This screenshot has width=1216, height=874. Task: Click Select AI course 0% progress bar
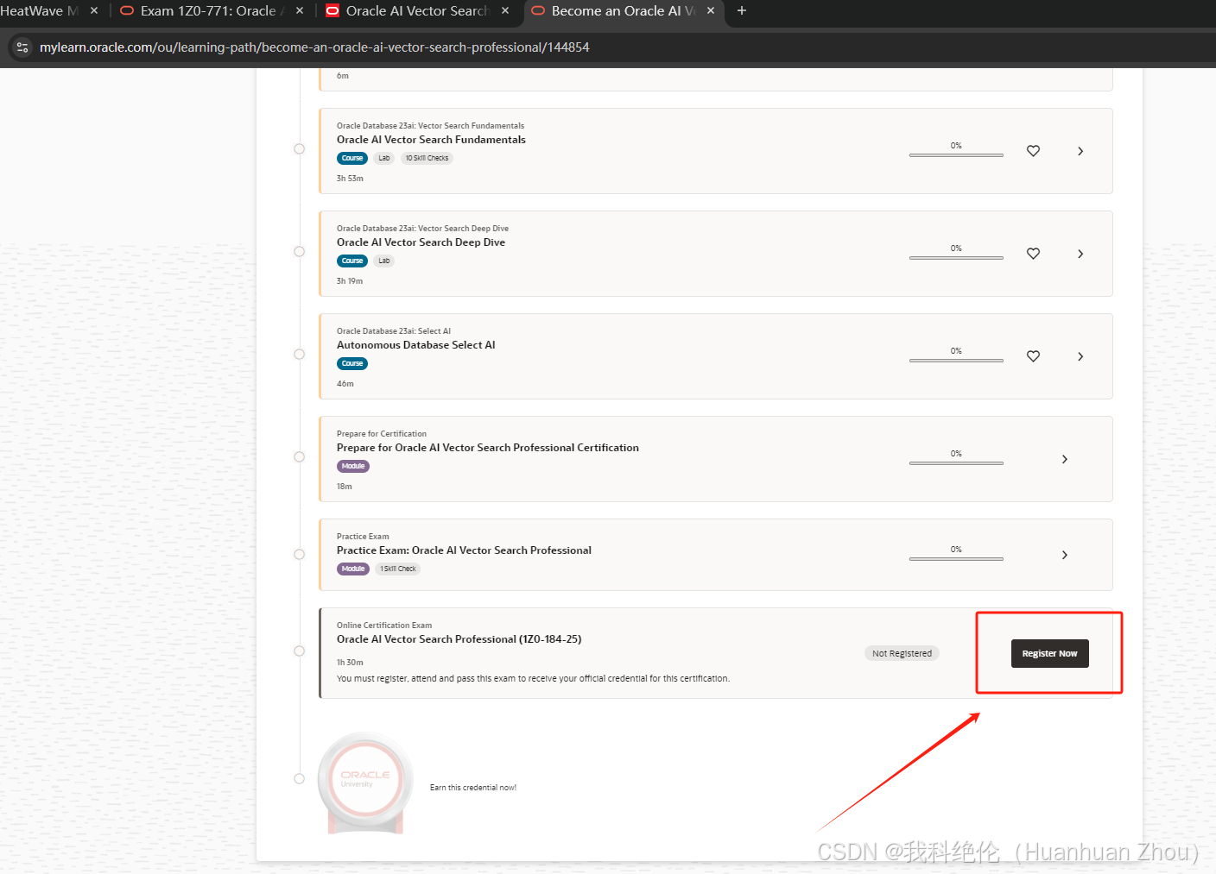[956, 361]
